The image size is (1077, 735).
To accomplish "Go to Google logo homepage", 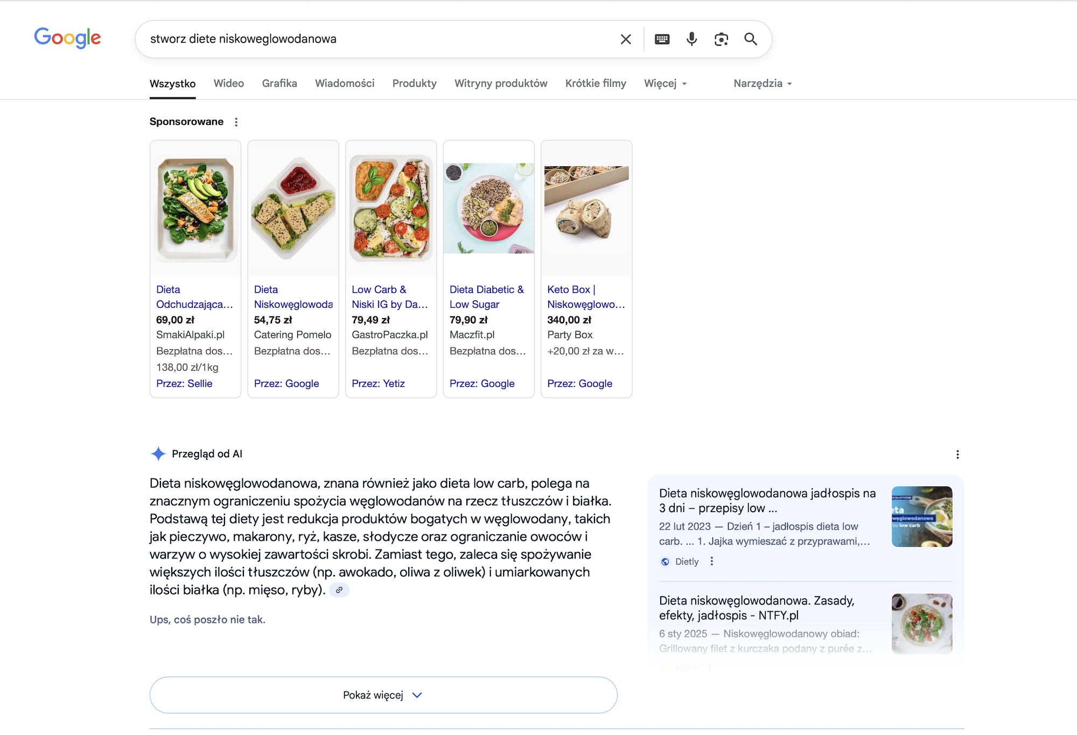I will point(67,38).
